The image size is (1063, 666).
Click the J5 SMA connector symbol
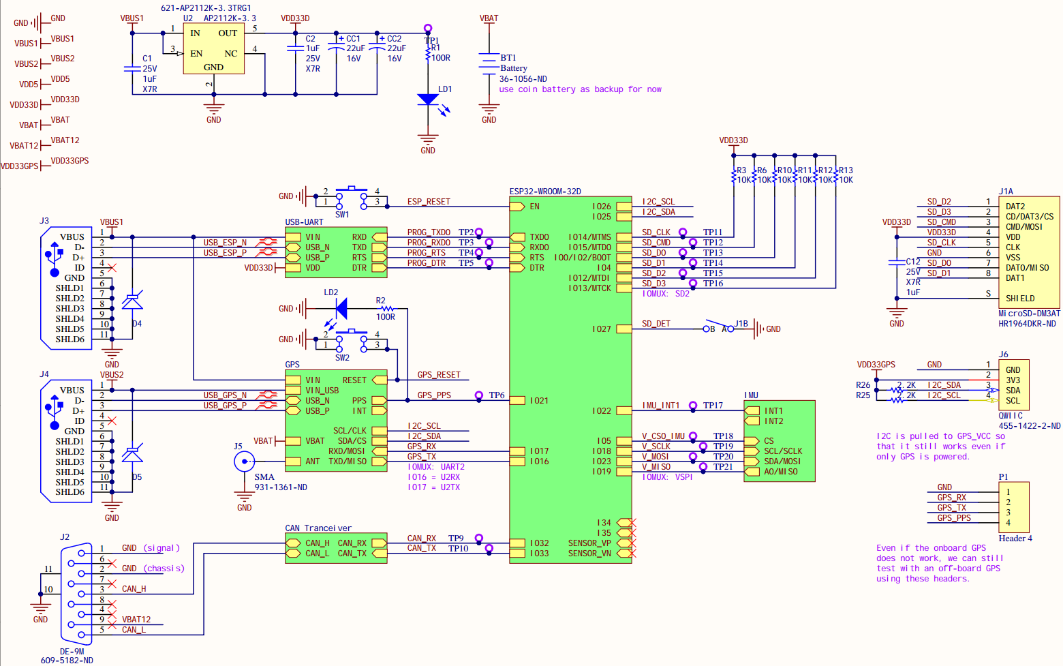(x=244, y=462)
